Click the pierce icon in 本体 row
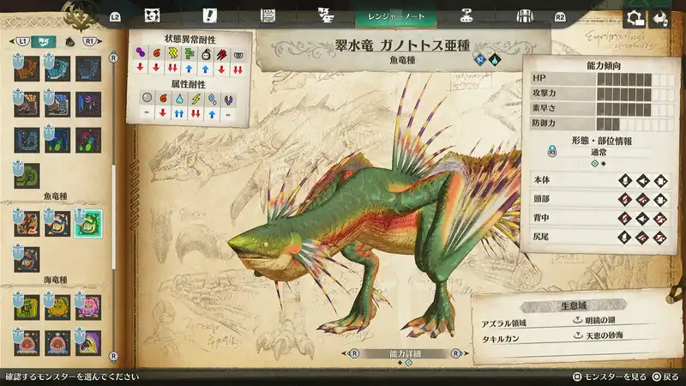 (x=642, y=180)
